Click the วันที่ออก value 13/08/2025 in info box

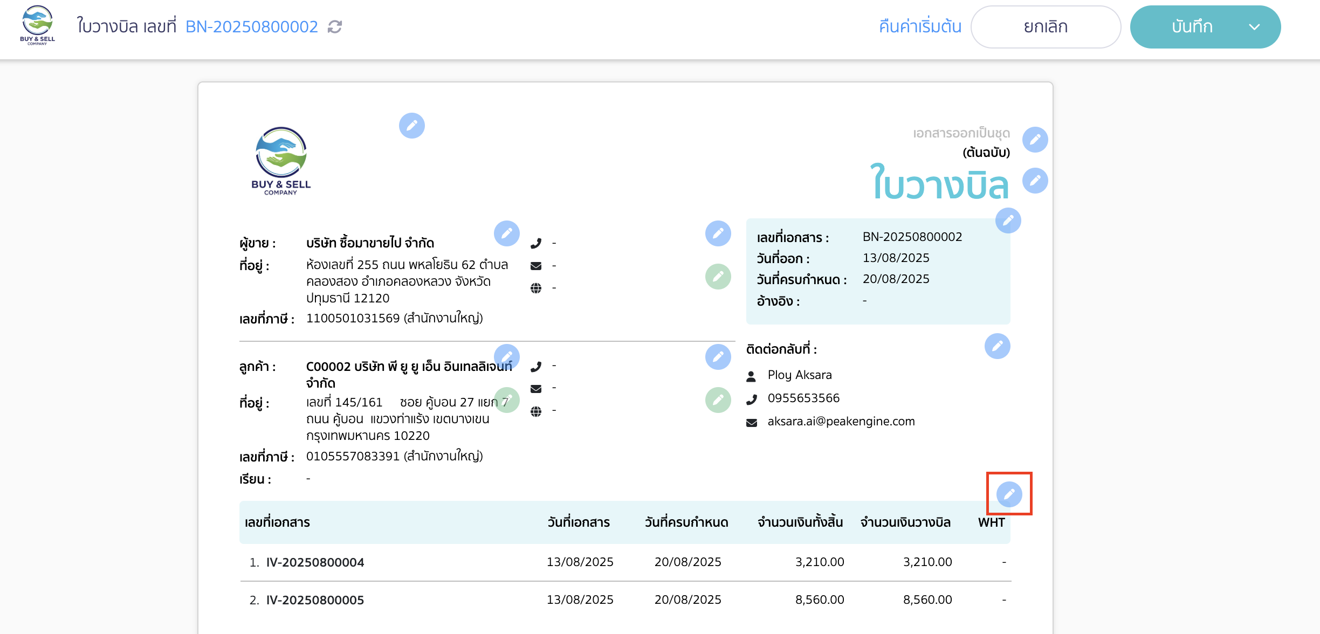(x=896, y=258)
